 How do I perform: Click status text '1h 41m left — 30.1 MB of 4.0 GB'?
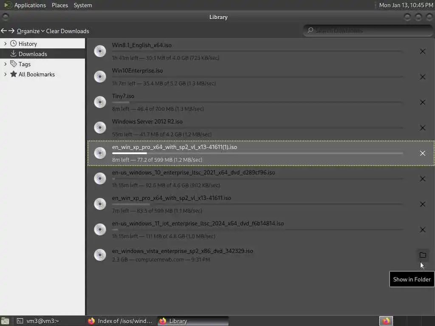(x=166, y=58)
